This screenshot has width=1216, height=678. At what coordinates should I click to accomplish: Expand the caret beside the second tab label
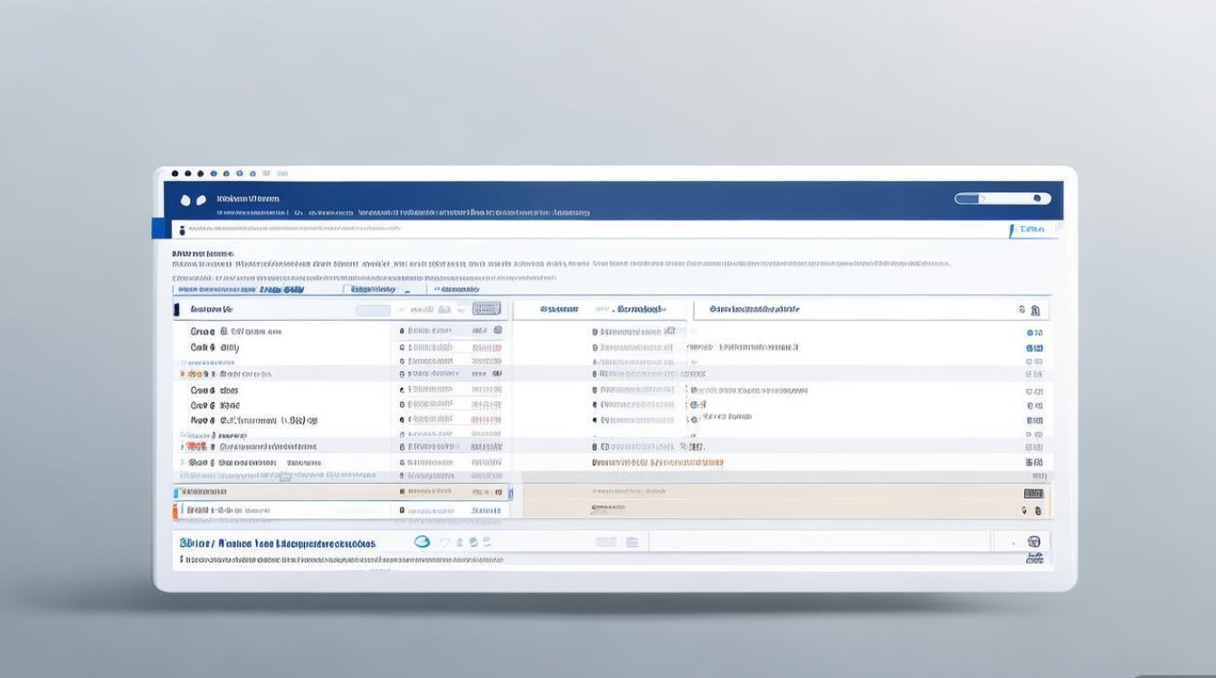point(407,291)
